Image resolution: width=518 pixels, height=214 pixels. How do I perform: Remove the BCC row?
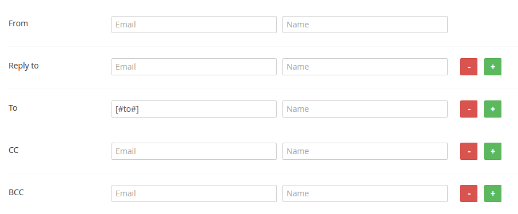[x=468, y=193]
